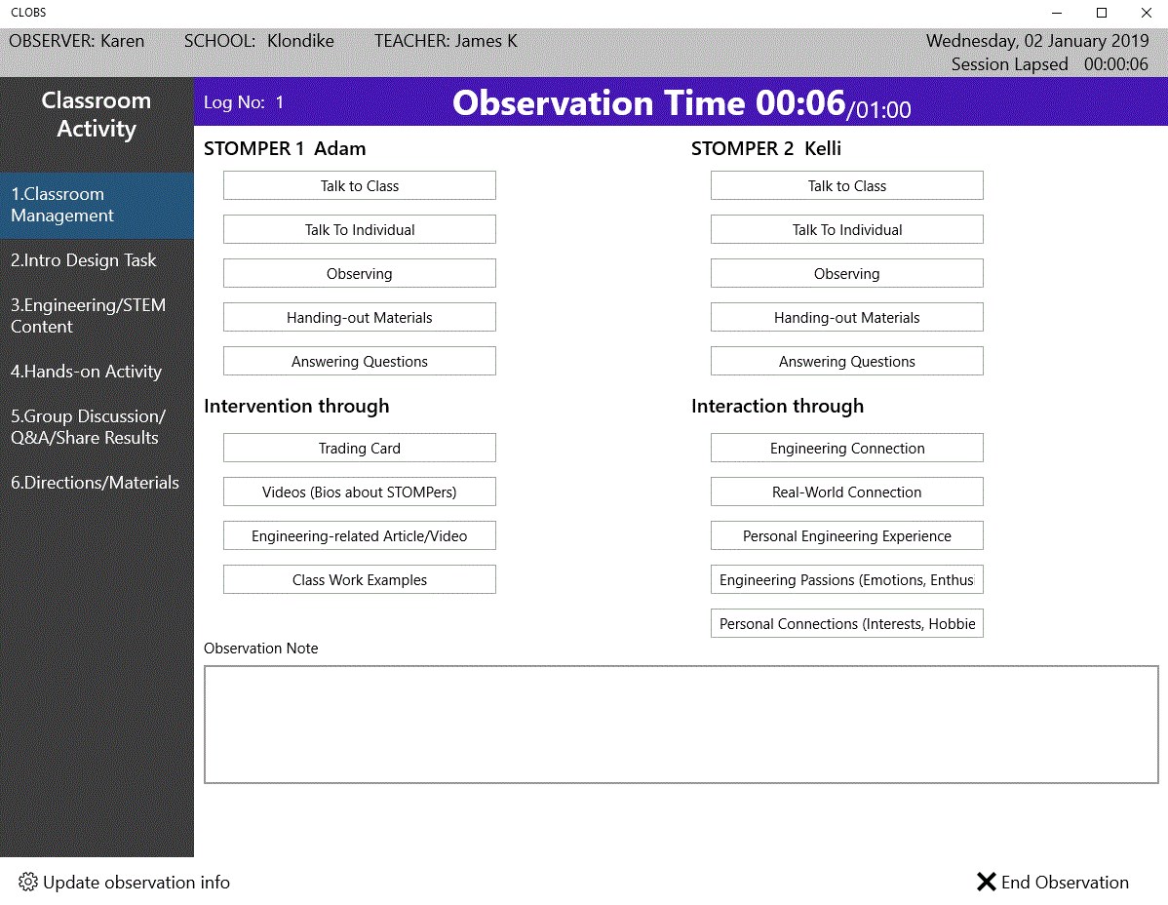The width and height of the screenshot is (1168, 905).
Task: Click Personal Connections (Interests, Hobbie button
Action: [x=847, y=623]
